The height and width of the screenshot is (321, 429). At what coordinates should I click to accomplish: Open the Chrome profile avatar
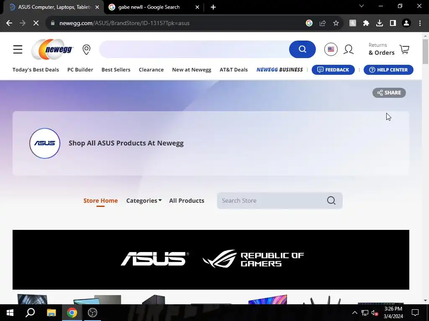coord(406,23)
